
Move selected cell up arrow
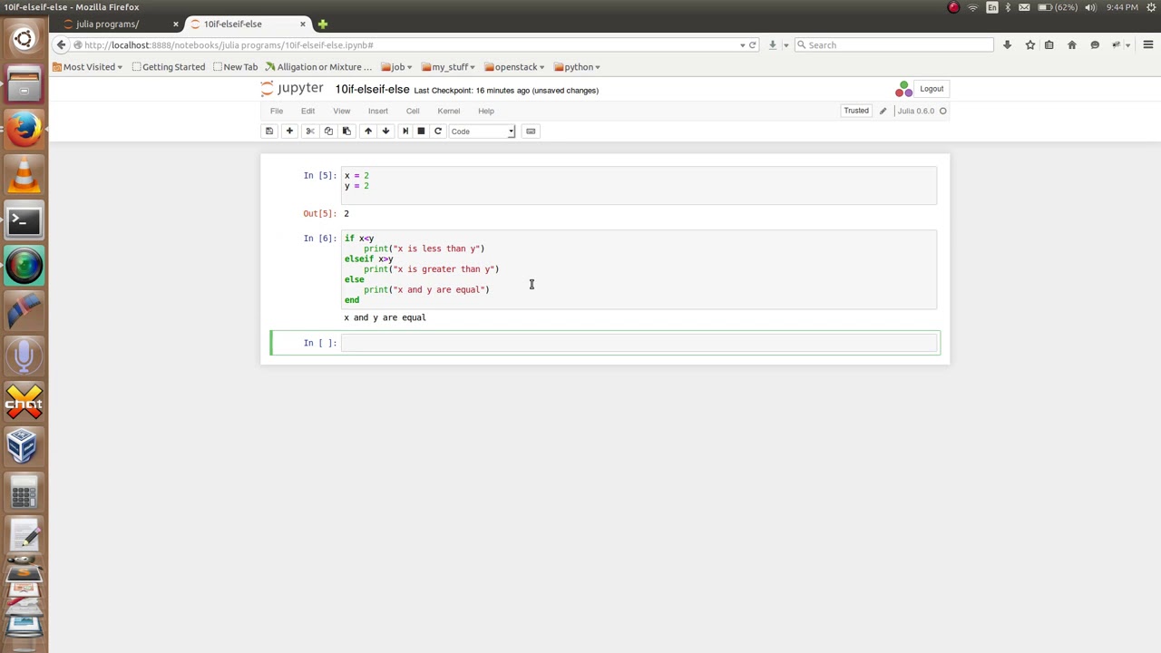tap(368, 132)
